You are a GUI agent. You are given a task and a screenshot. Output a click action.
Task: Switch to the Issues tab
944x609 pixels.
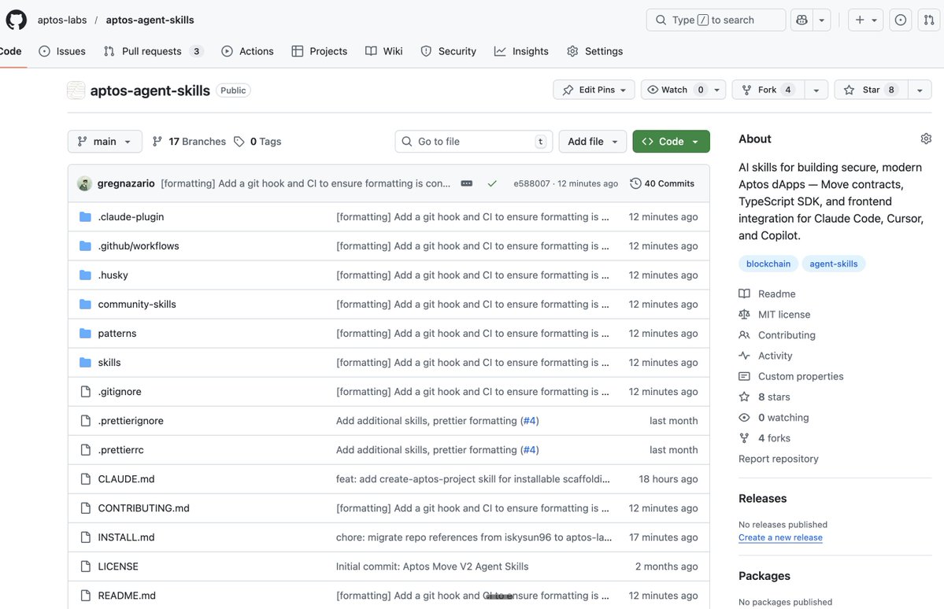point(62,51)
